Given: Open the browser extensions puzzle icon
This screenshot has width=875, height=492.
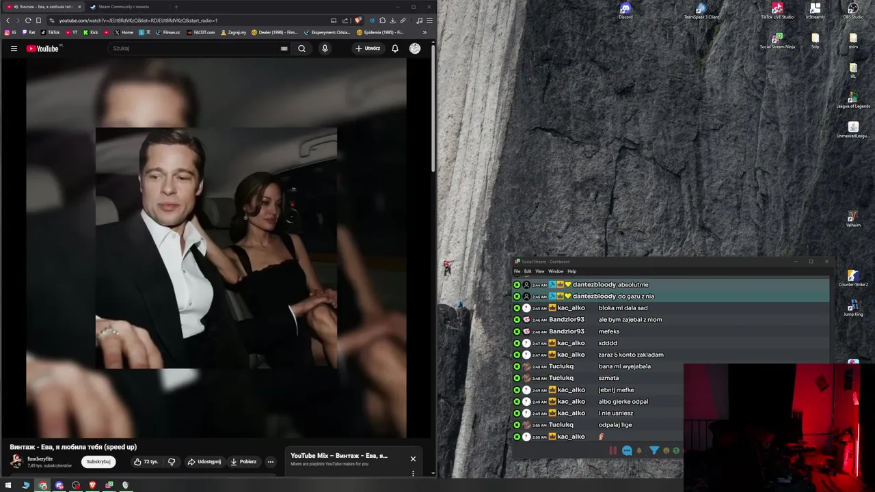Looking at the screenshot, I should point(382,20).
